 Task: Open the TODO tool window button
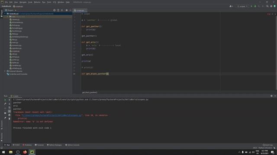click(16, 145)
